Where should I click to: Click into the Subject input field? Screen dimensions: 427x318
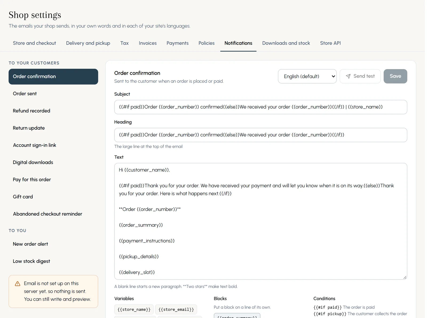(x=261, y=107)
